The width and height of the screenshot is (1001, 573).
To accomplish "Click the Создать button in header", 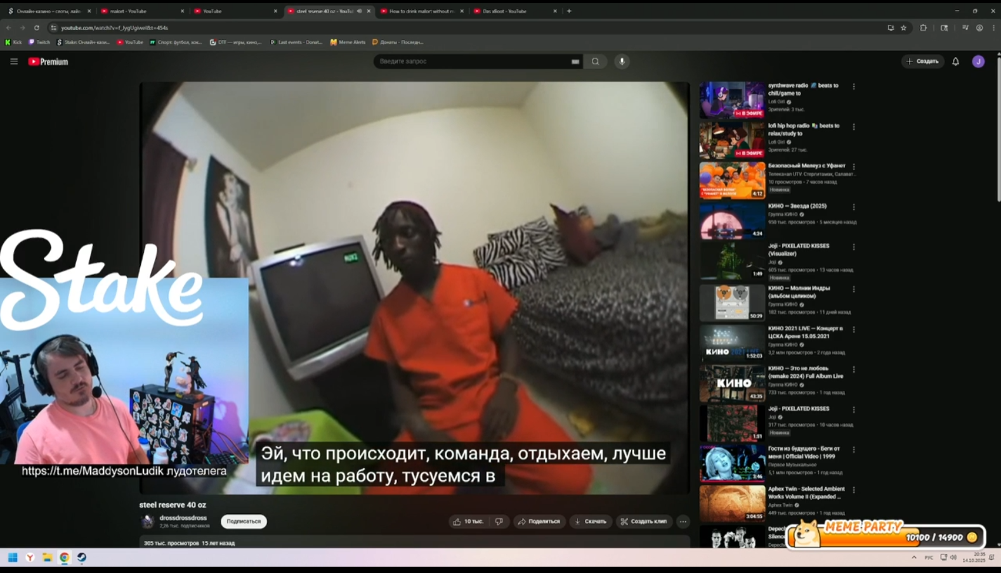I will coord(923,61).
